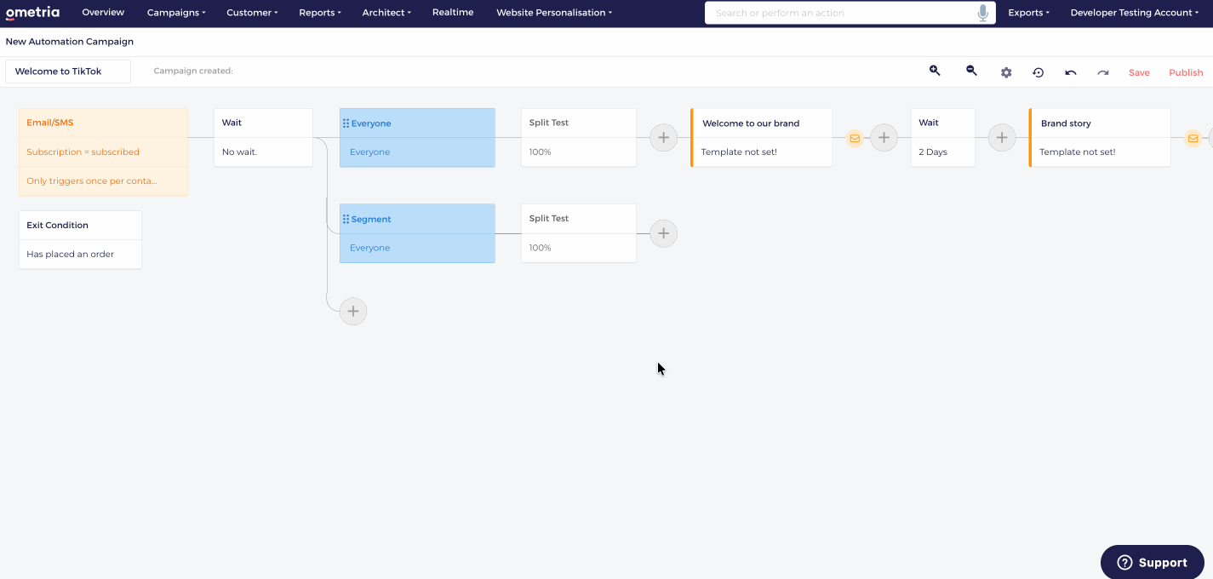Add a new branch plus button
The height and width of the screenshot is (579, 1213).
click(x=353, y=311)
